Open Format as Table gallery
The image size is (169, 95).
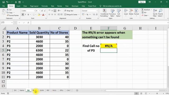[112, 13]
